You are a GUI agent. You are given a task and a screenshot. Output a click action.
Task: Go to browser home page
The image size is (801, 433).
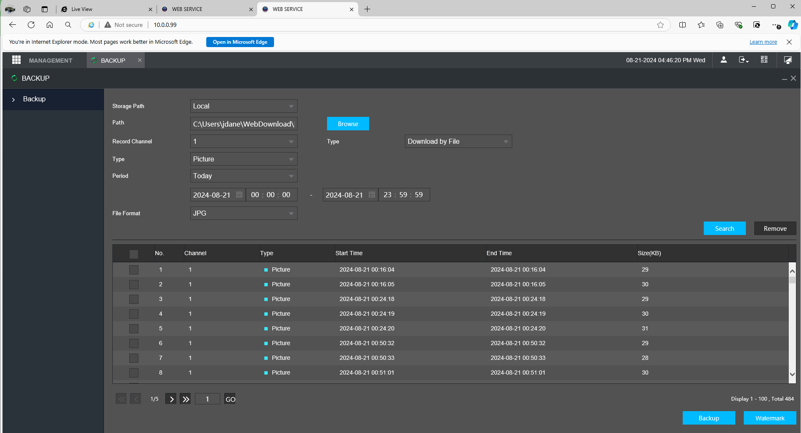pos(50,25)
